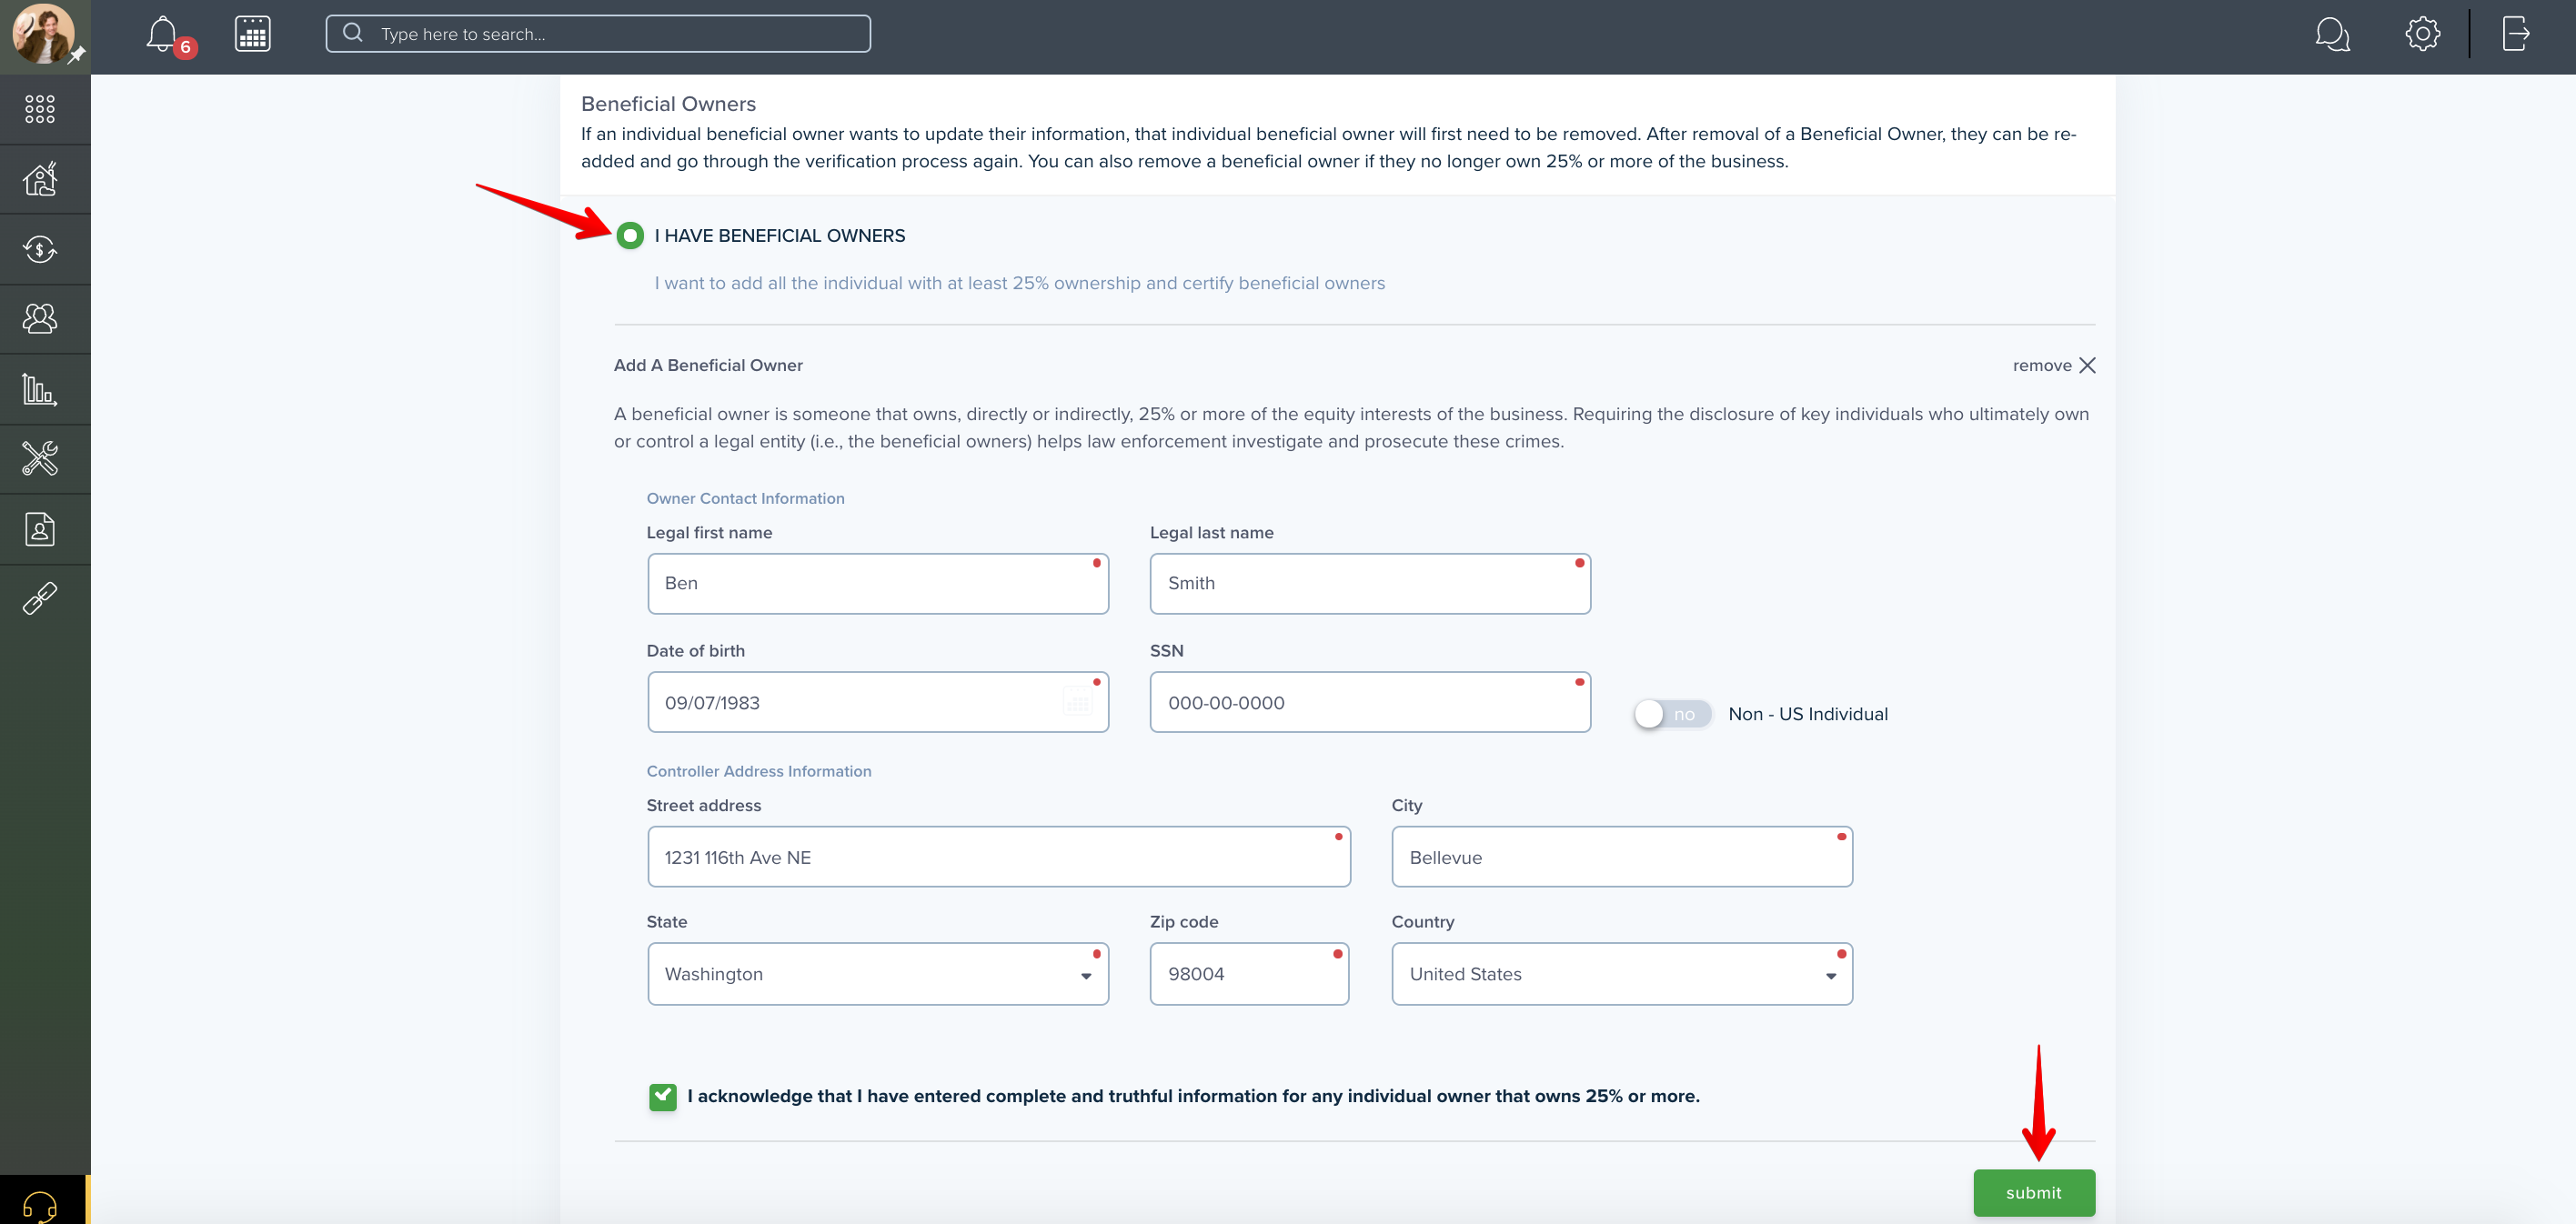Open the maintenance tools icon in sidebar
Viewport: 2576px width, 1224px height.
(x=40, y=459)
